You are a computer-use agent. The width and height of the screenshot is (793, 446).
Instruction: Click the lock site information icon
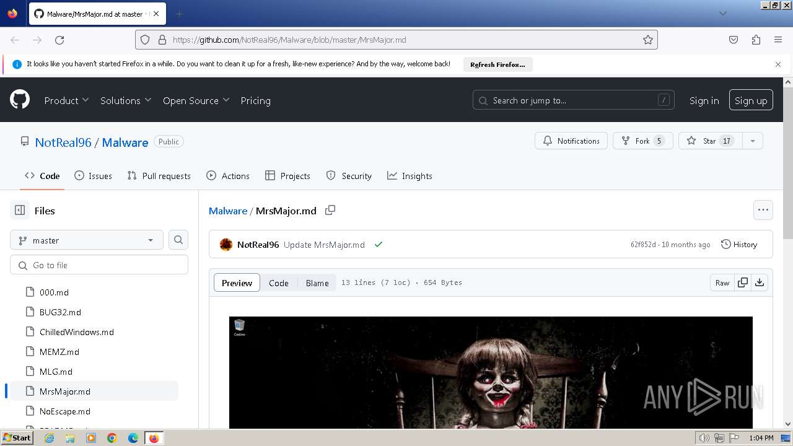[162, 40]
